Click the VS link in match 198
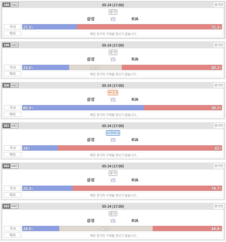The height and width of the screenshot is (242, 226). 113,19
